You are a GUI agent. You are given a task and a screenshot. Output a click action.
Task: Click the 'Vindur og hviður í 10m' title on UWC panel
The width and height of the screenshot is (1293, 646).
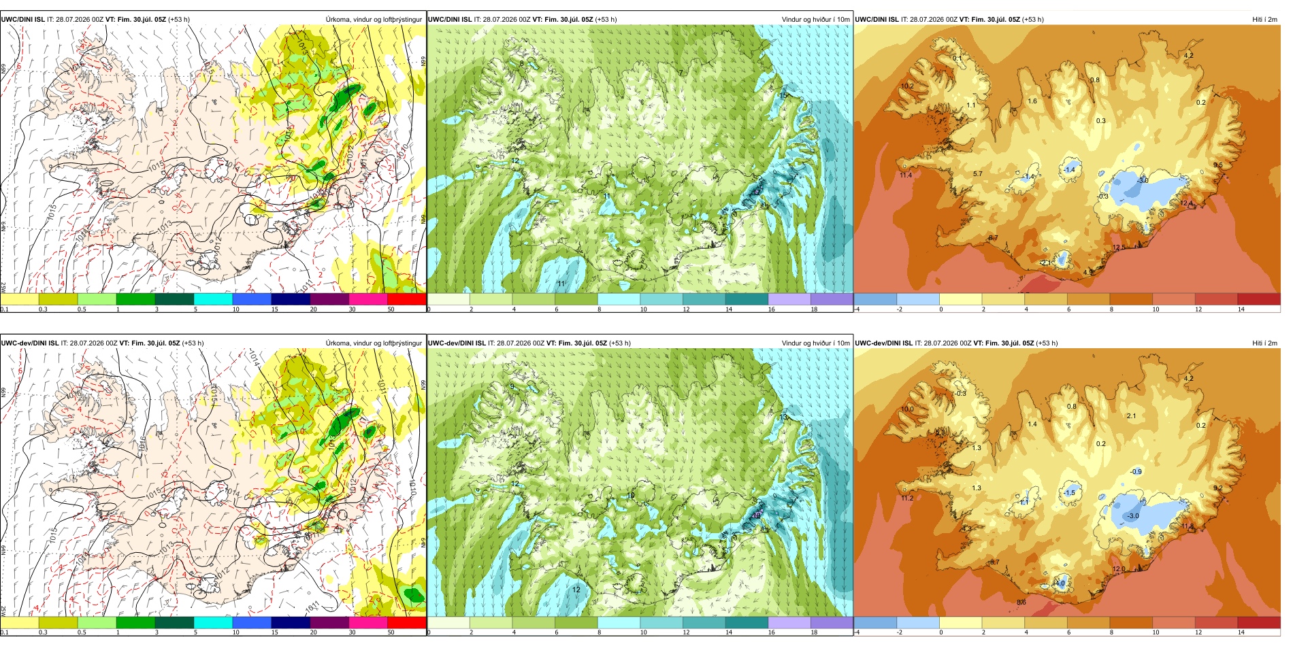(815, 20)
